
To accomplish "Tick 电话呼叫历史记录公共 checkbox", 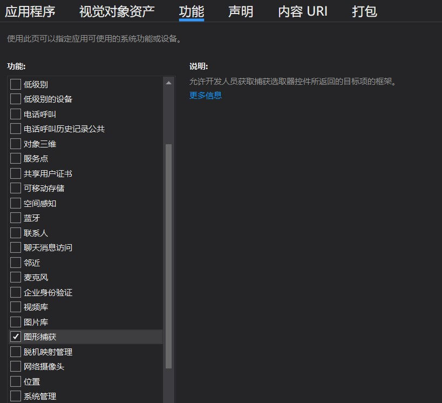I will click(x=16, y=129).
